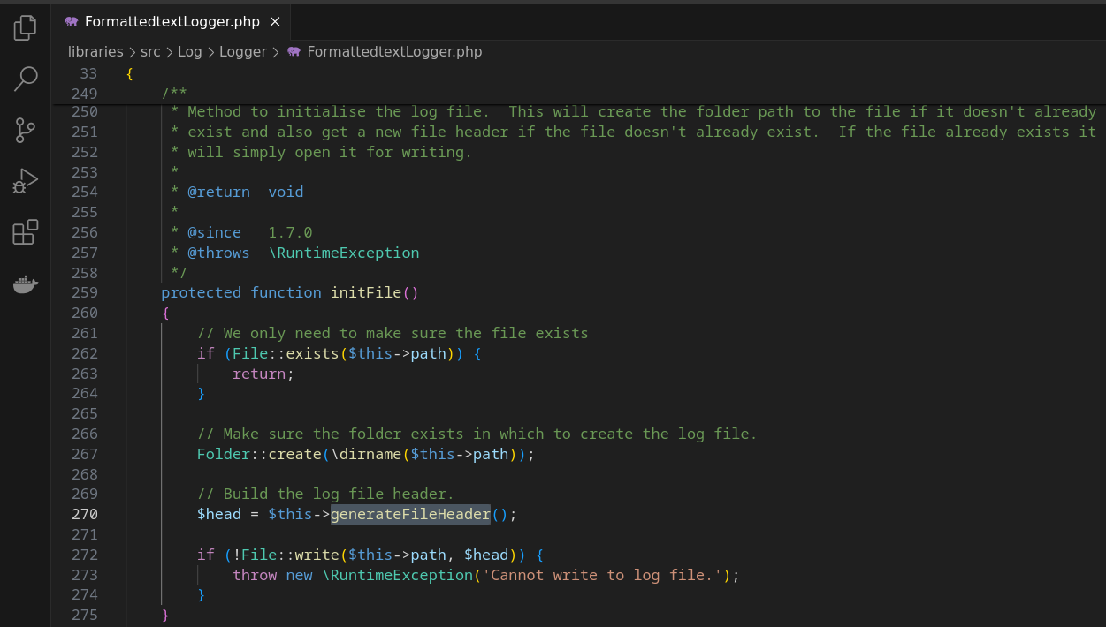1106x627 pixels.
Task: Click 'return;' statement on line 263
Action: pos(263,374)
